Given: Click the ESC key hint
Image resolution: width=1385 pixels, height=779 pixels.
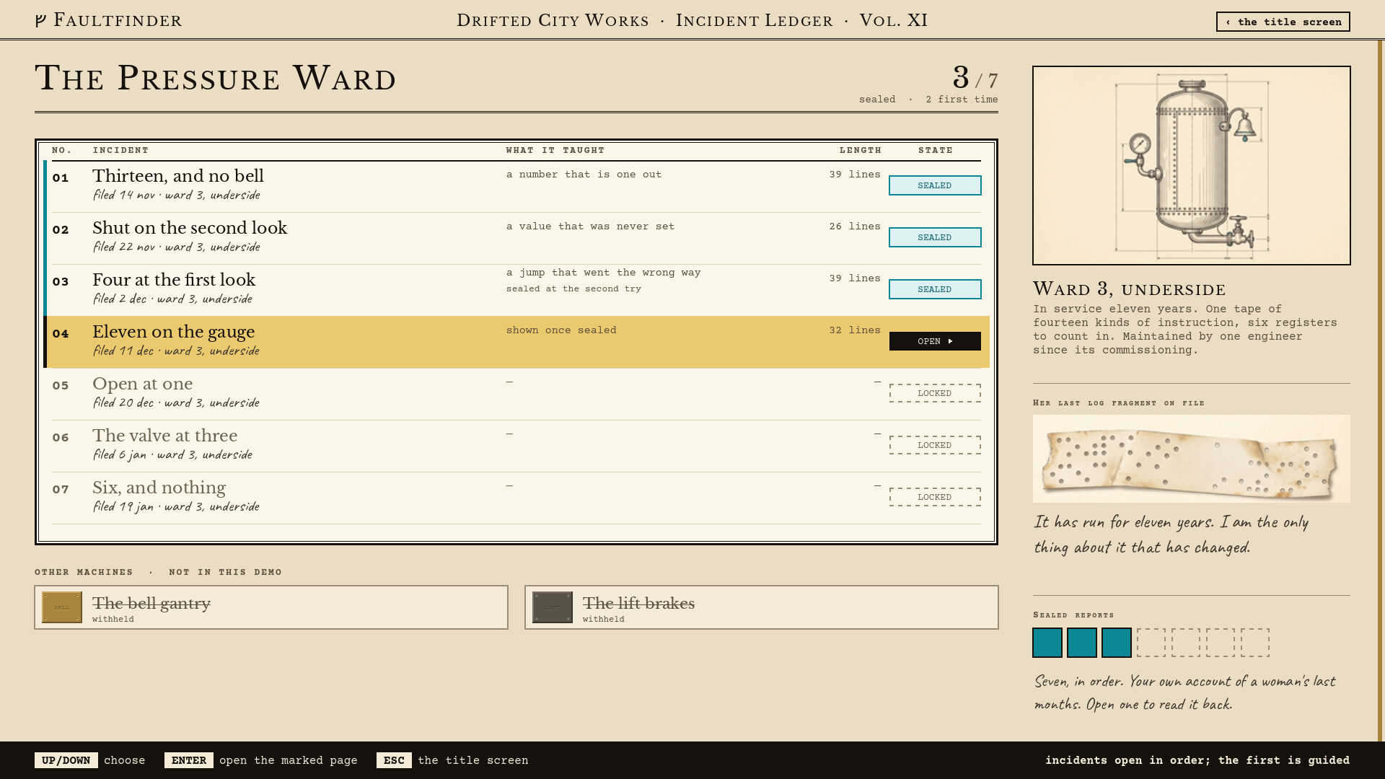Looking at the screenshot, I should click(394, 760).
